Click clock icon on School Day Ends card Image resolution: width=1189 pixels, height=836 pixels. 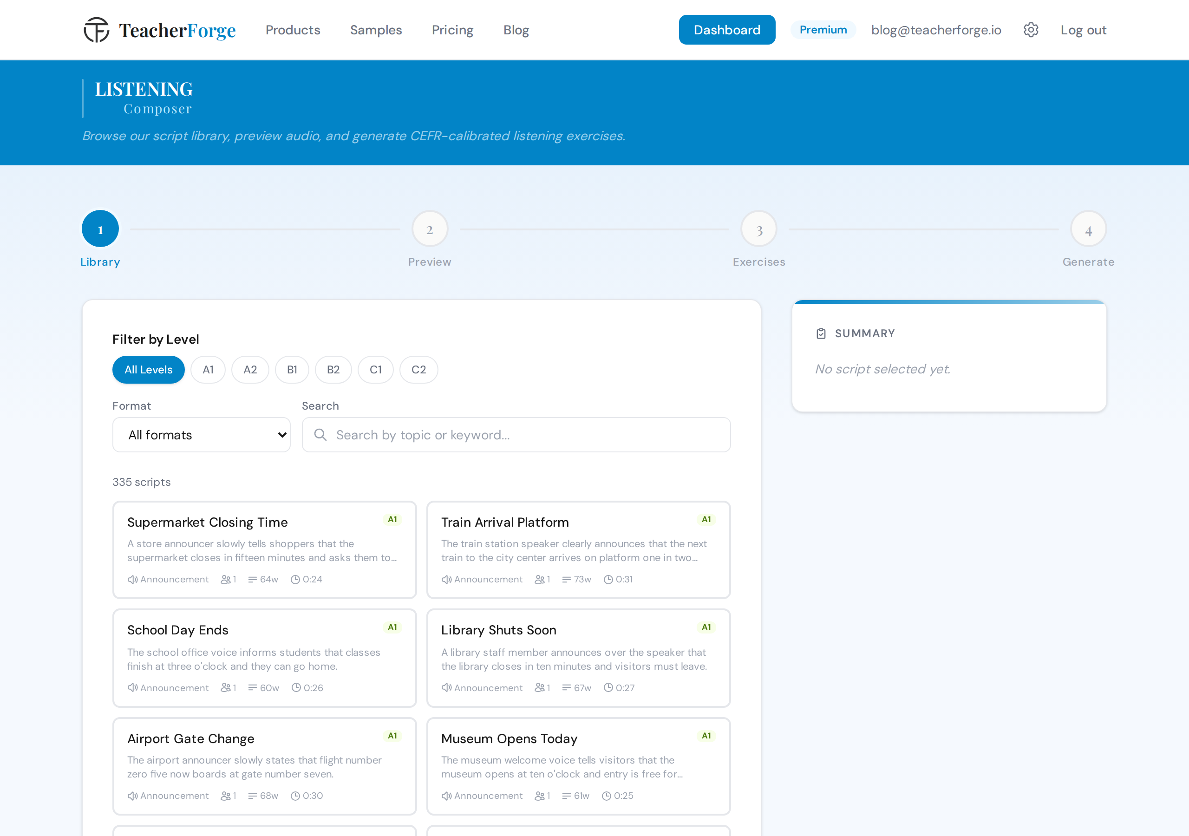click(x=296, y=687)
